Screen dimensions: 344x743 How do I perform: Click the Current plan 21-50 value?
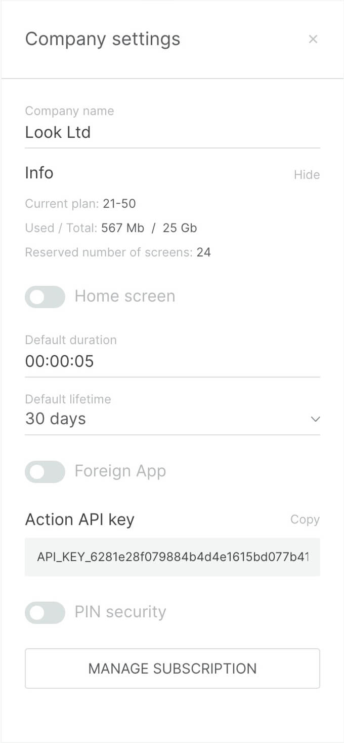coord(119,204)
